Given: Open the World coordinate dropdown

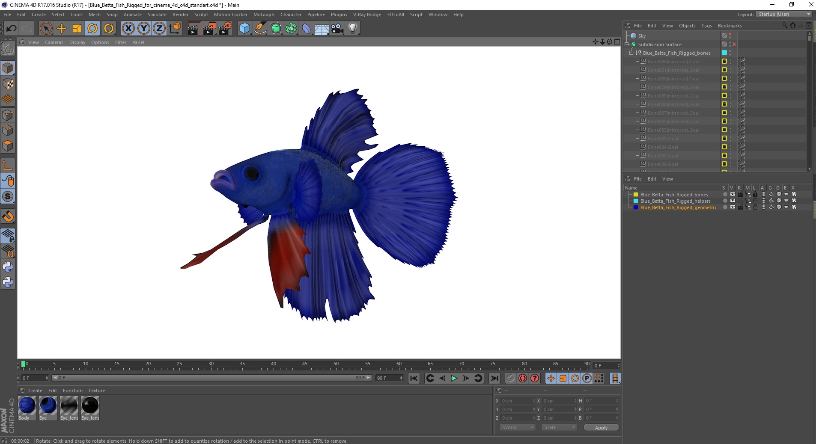Looking at the screenshot, I should point(518,427).
